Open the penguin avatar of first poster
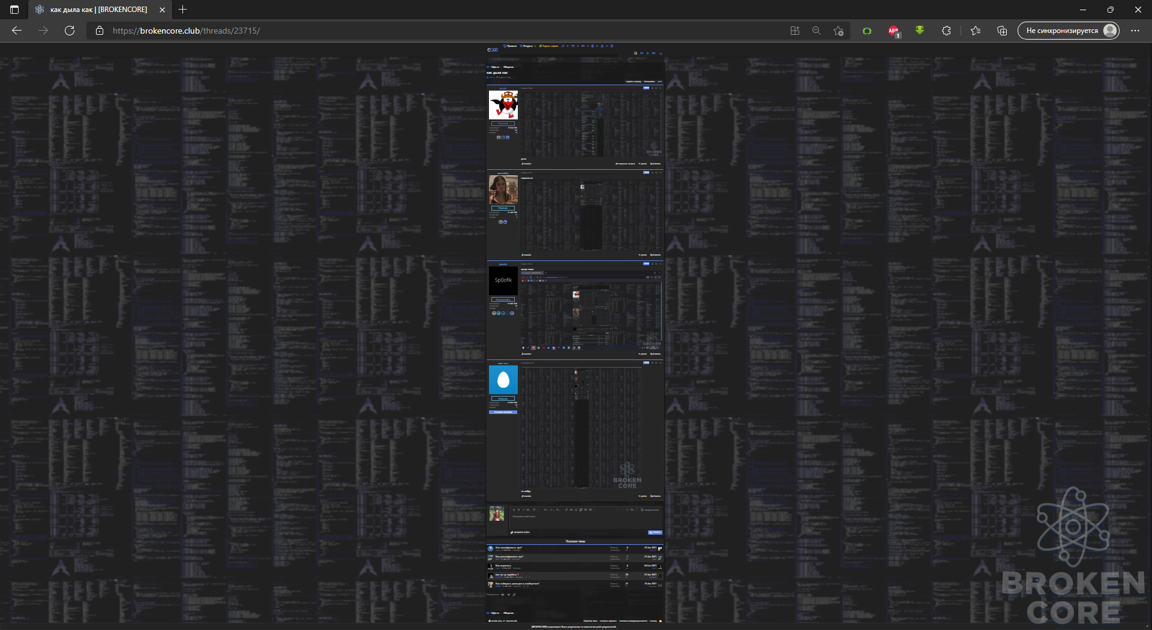Viewport: 1152px width, 630px height. pos(503,105)
